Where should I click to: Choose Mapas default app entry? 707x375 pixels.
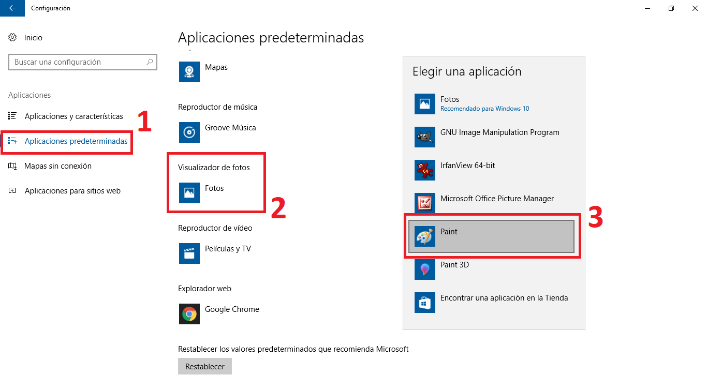[216, 67]
